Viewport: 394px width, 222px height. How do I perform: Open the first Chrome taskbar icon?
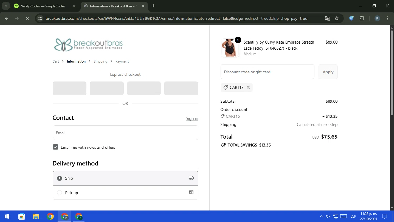point(50,216)
